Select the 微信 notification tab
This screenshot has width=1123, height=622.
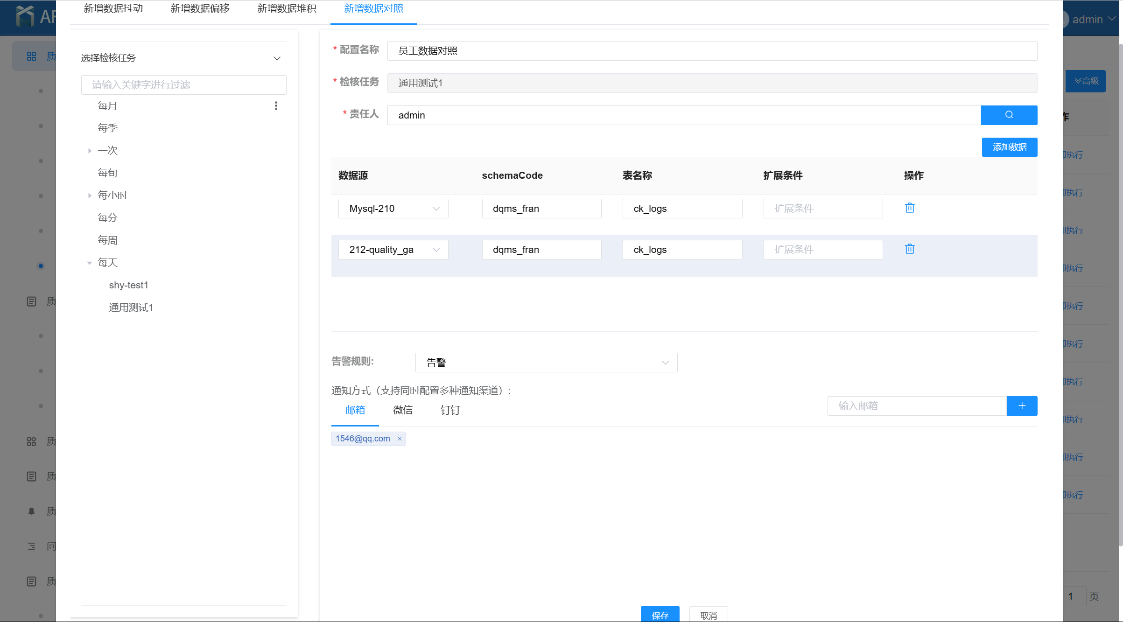[402, 410]
